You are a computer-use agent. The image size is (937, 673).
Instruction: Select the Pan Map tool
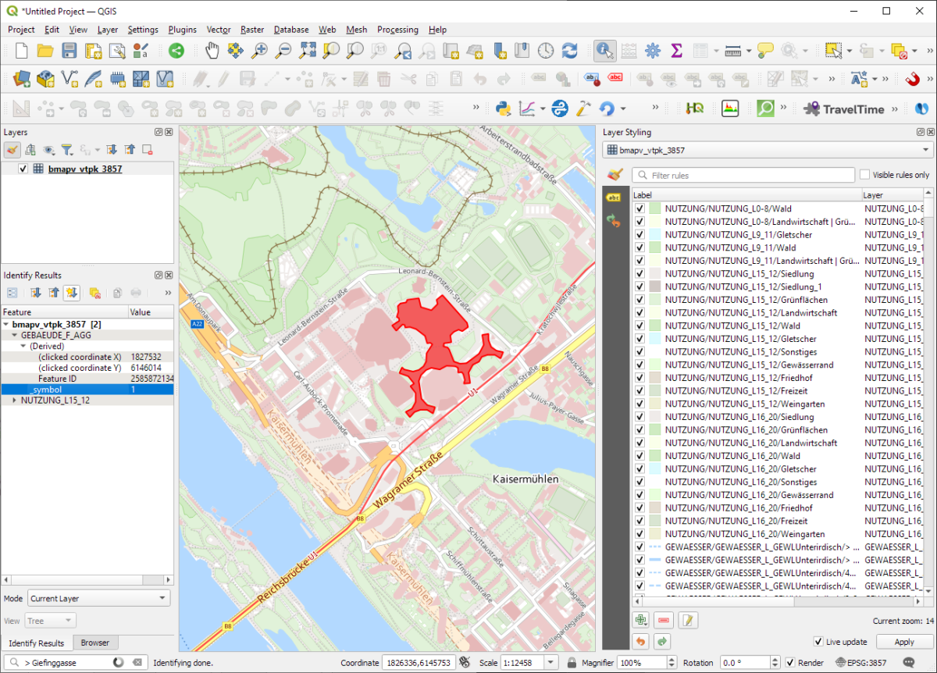pos(212,50)
